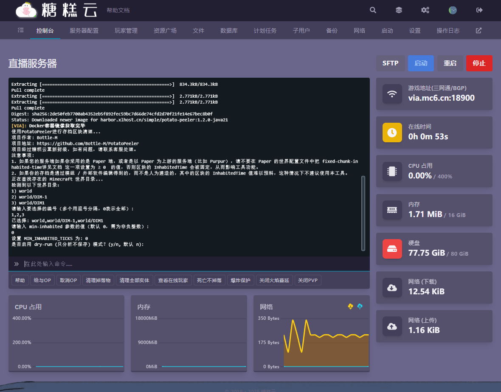The image size is (501, 392).
Task: Click the logout arrow icon
Action: (479, 10)
